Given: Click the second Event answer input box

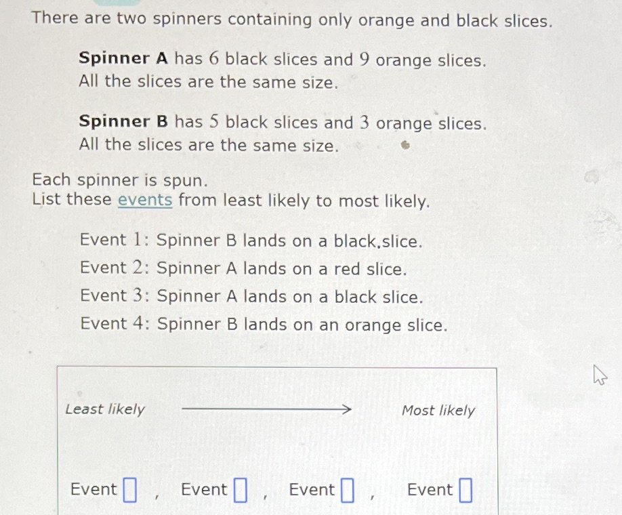Looking at the screenshot, I should 240,489.
